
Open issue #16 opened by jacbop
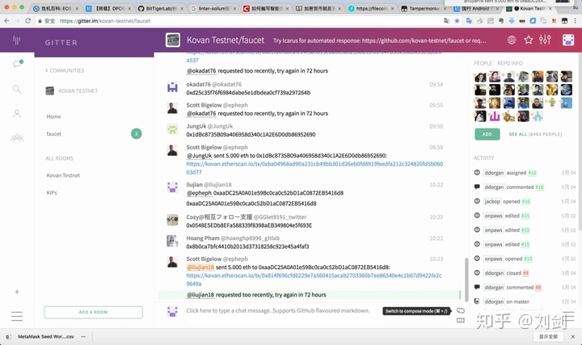coord(525,201)
